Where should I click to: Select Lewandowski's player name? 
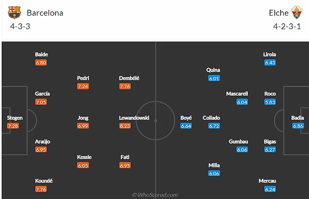[x=134, y=118]
